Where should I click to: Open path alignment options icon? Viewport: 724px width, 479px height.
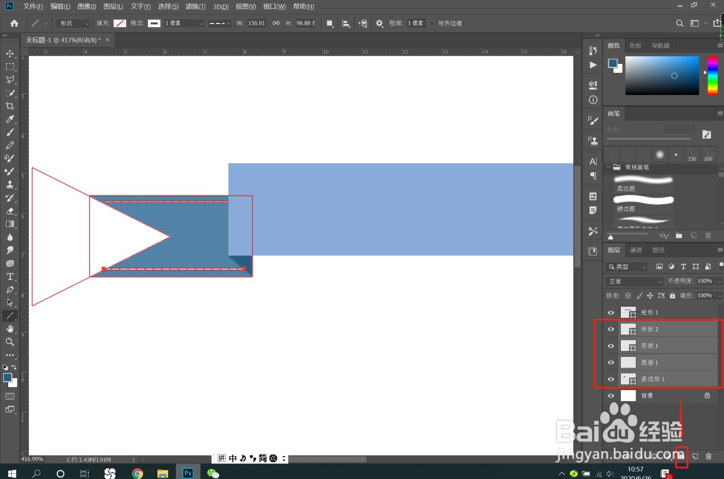[346, 24]
